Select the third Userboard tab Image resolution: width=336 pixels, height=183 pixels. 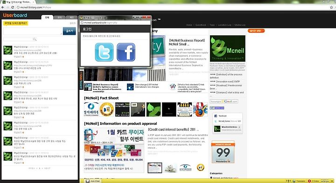(x=71, y=17)
